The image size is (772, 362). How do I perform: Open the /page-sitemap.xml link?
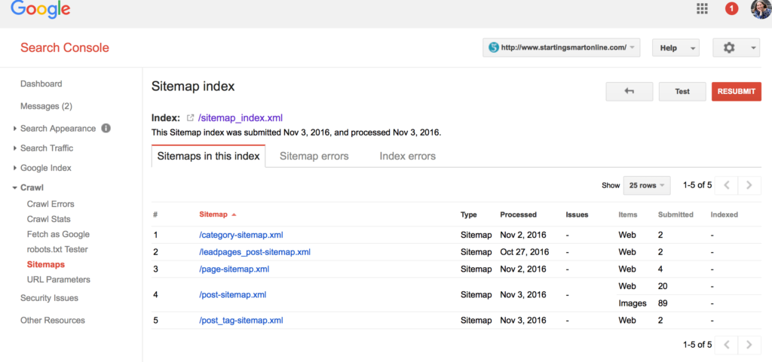point(234,269)
